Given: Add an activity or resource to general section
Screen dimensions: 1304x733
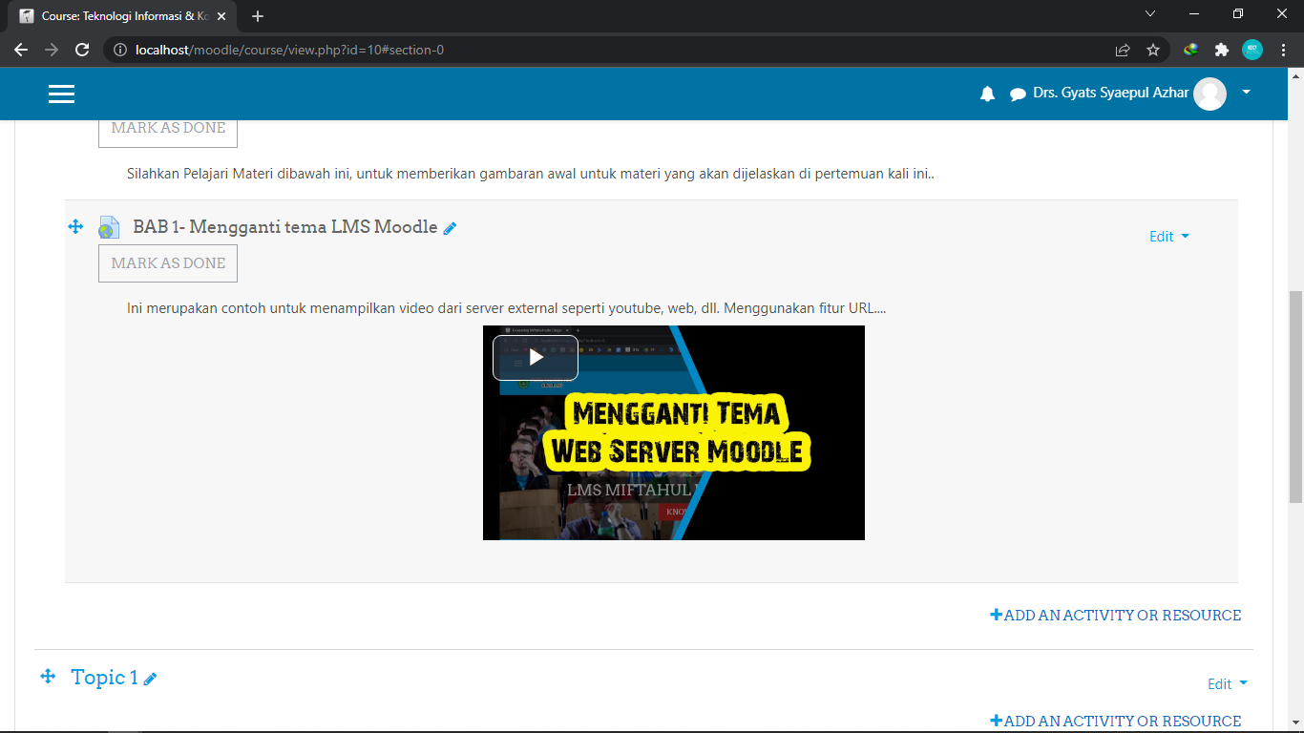Looking at the screenshot, I should (1116, 616).
